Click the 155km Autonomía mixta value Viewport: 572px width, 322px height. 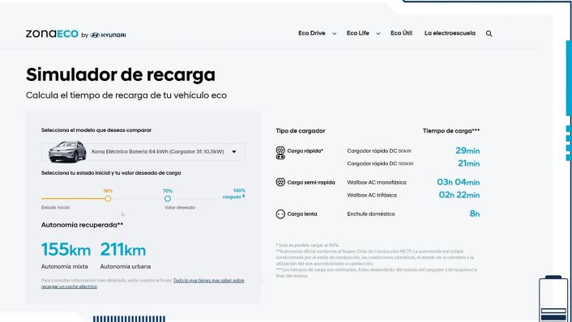click(x=66, y=250)
